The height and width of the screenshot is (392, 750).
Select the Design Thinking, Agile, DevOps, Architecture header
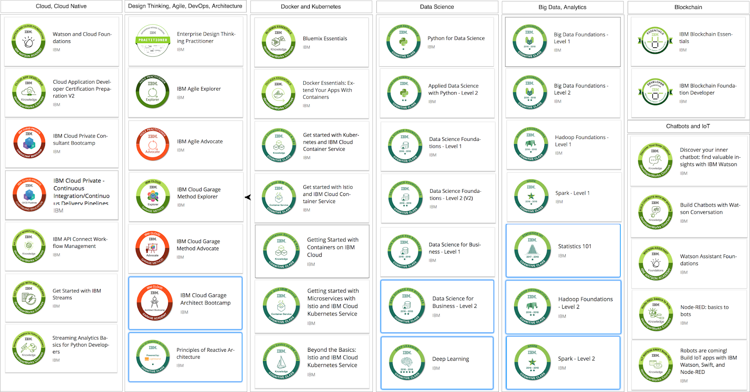pyautogui.click(x=185, y=6)
